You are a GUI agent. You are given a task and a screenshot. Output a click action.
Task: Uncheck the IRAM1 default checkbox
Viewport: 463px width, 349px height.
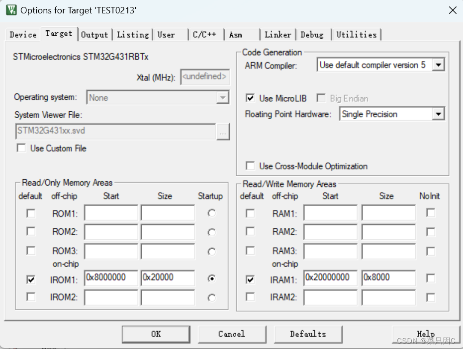250,279
